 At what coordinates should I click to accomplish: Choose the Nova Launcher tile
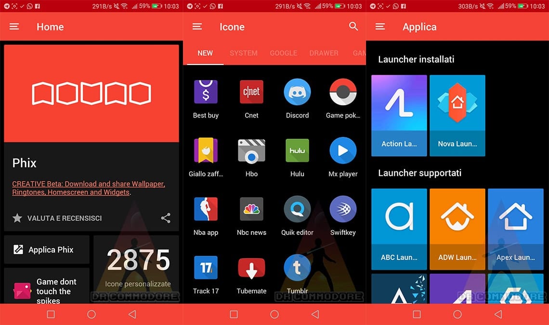tap(457, 116)
